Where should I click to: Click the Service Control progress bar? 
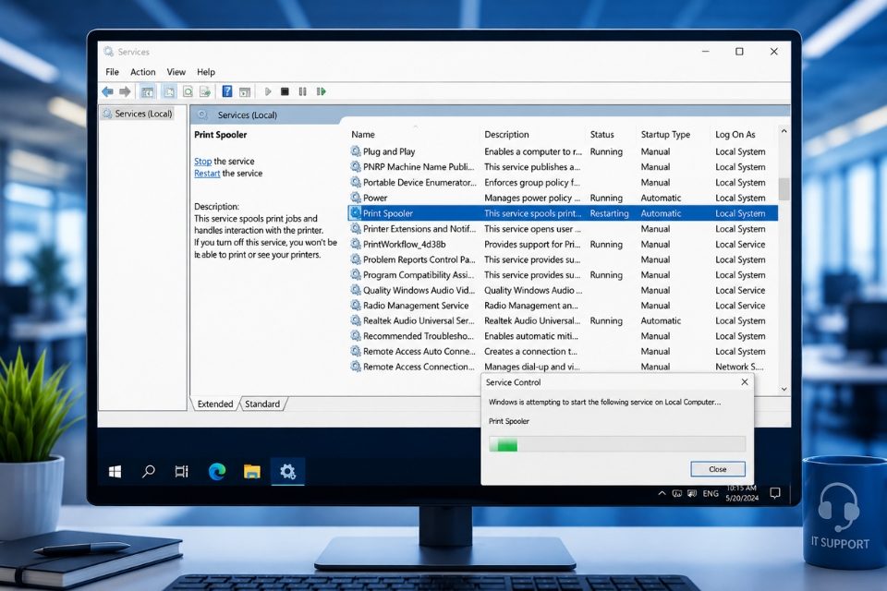pos(617,444)
